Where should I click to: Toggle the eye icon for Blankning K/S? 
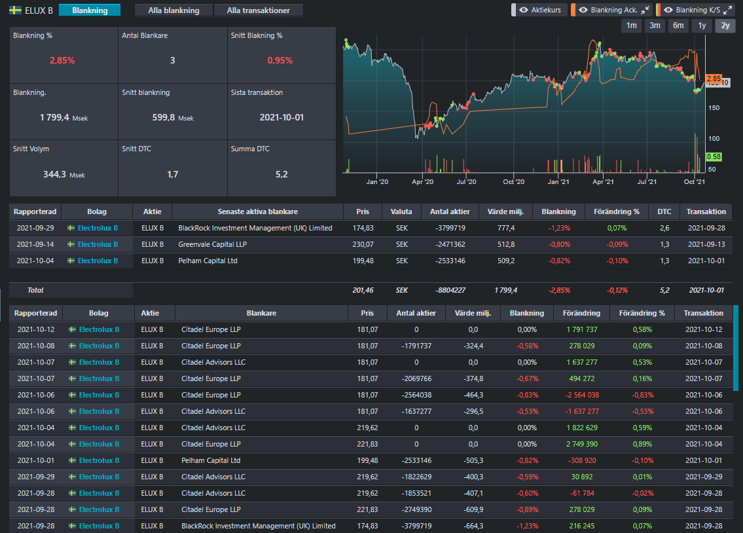(668, 10)
